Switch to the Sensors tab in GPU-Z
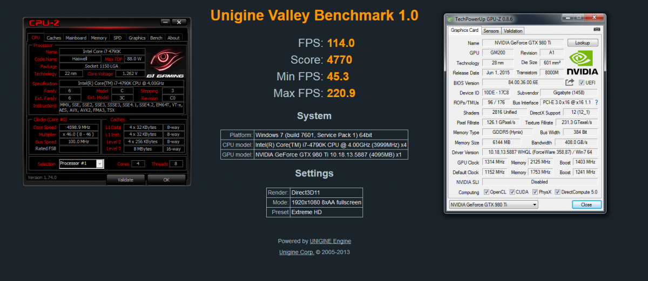Viewport: 648px width, 281px height. coord(491,31)
